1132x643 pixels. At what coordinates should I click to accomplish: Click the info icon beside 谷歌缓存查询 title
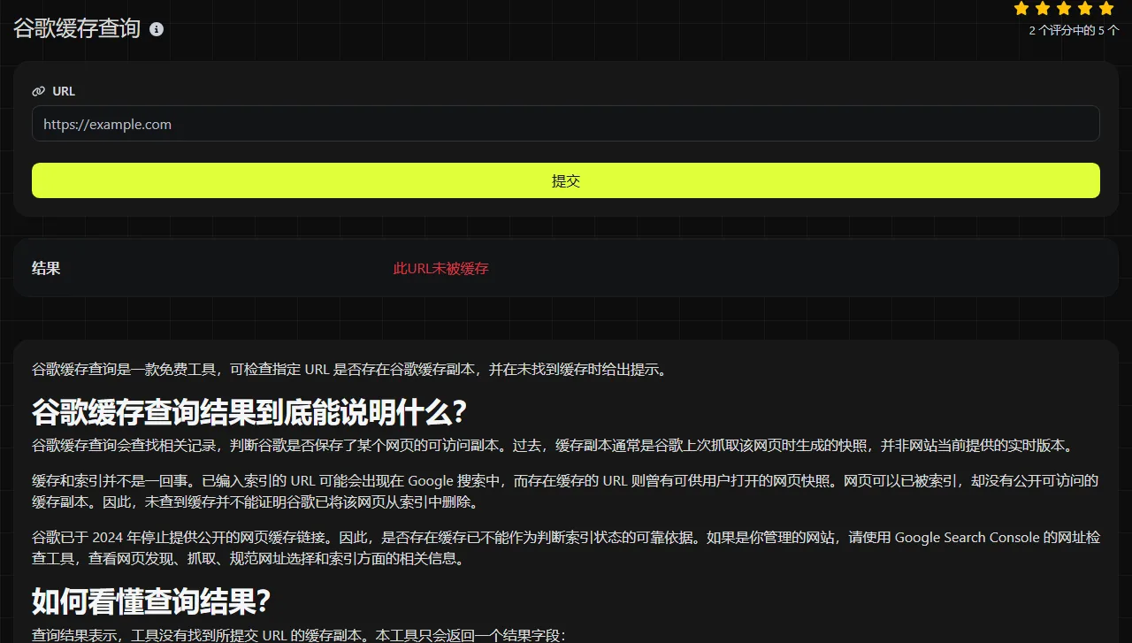(x=157, y=29)
